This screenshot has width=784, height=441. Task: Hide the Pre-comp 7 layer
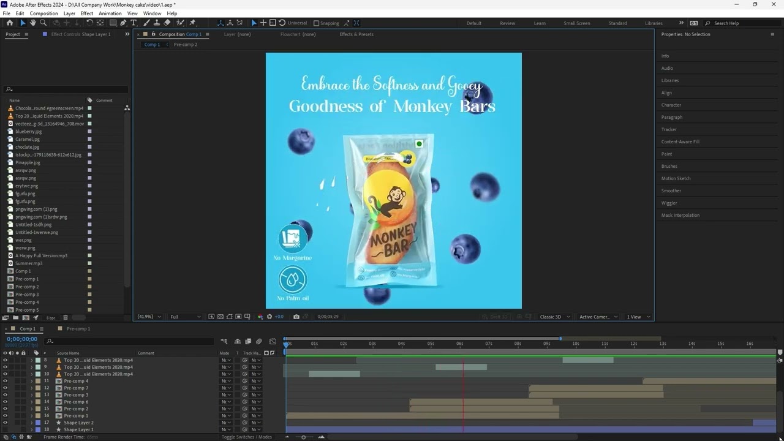click(x=5, y=388)
